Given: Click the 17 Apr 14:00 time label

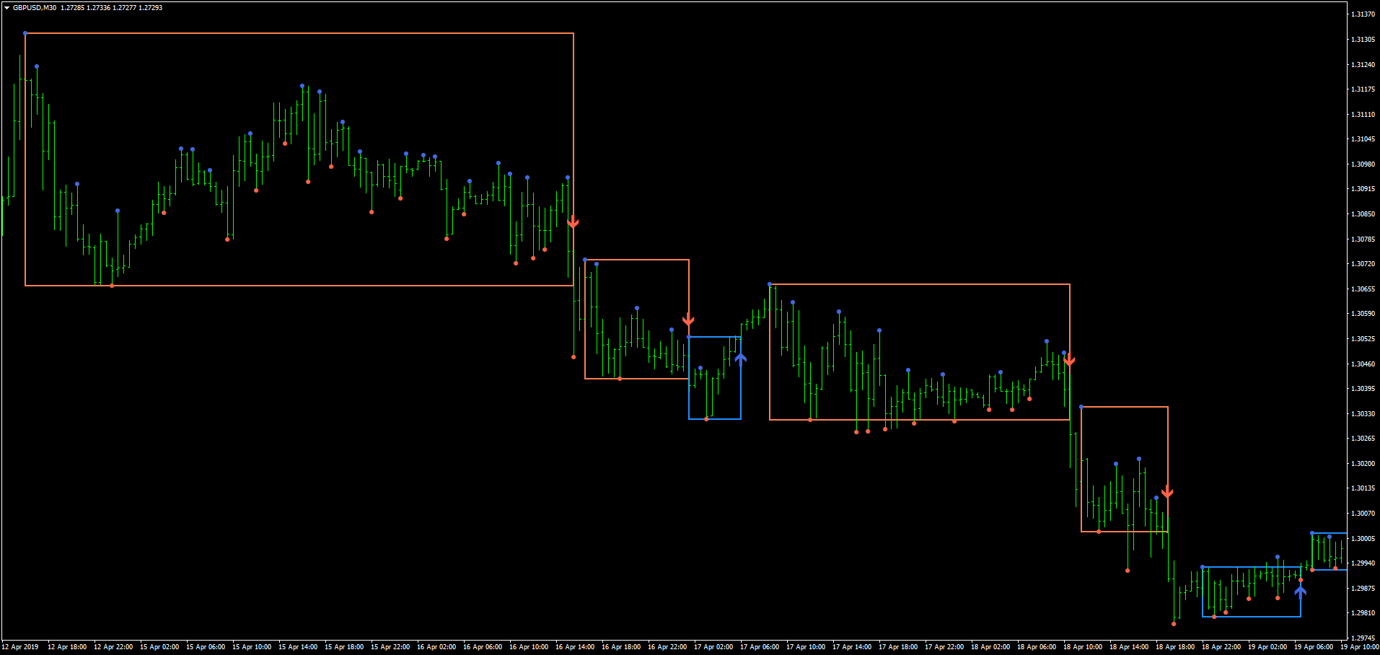Looking at the screenshot, I should pos(852,647).
